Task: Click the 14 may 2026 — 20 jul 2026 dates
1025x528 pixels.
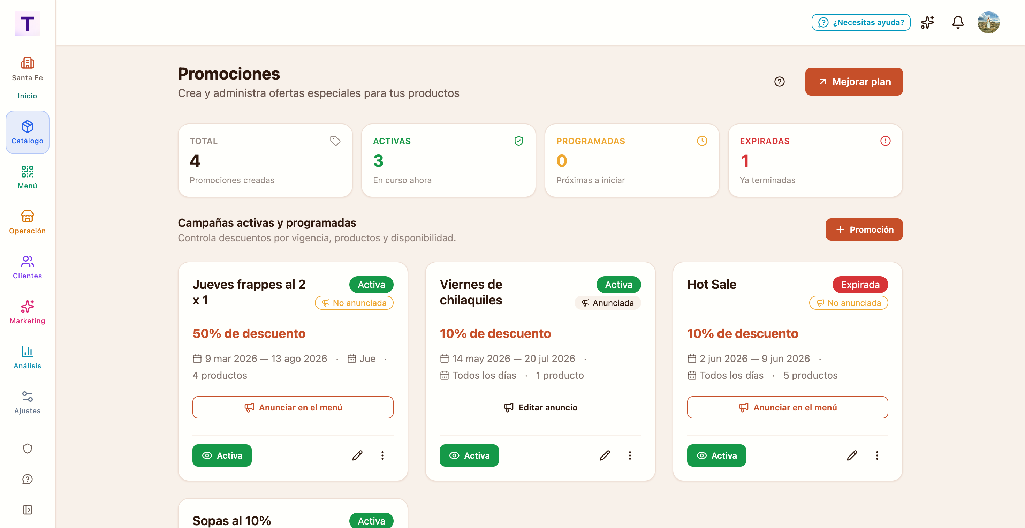Action: click(x=513, y=359)
